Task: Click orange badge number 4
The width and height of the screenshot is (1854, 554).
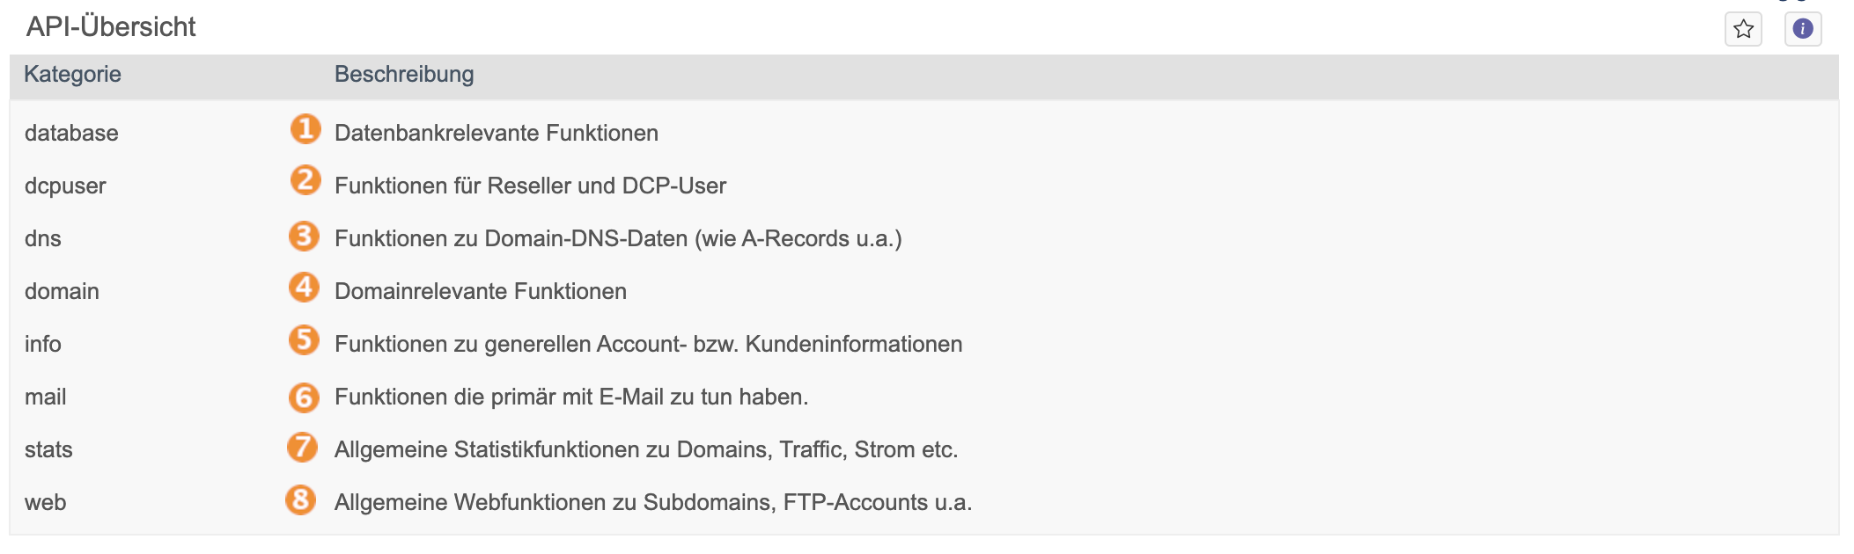Action: (x=305, y=287)
